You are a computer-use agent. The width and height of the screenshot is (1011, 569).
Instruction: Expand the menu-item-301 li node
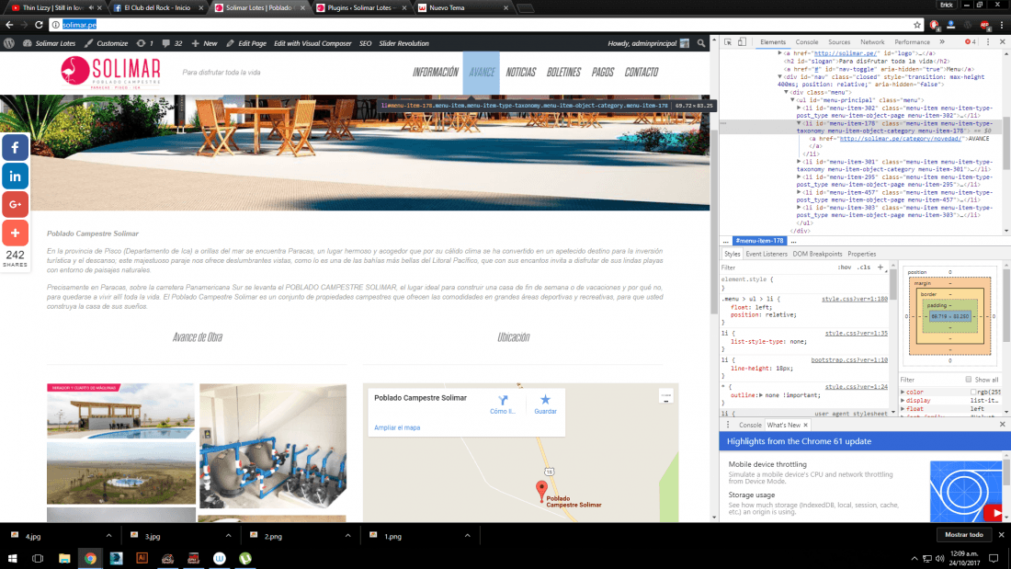tap(800, 162)
